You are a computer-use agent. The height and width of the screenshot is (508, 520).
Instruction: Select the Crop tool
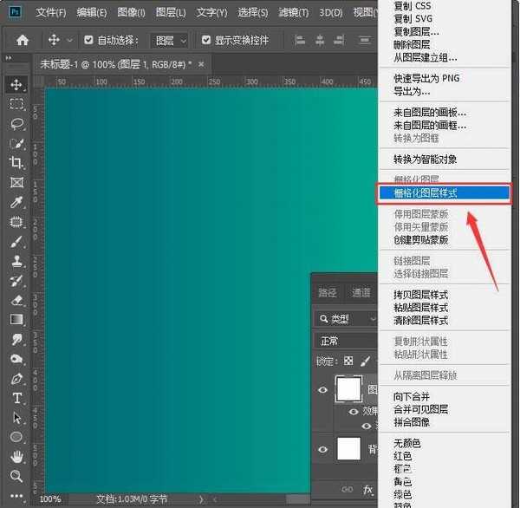tap(16, 163)
